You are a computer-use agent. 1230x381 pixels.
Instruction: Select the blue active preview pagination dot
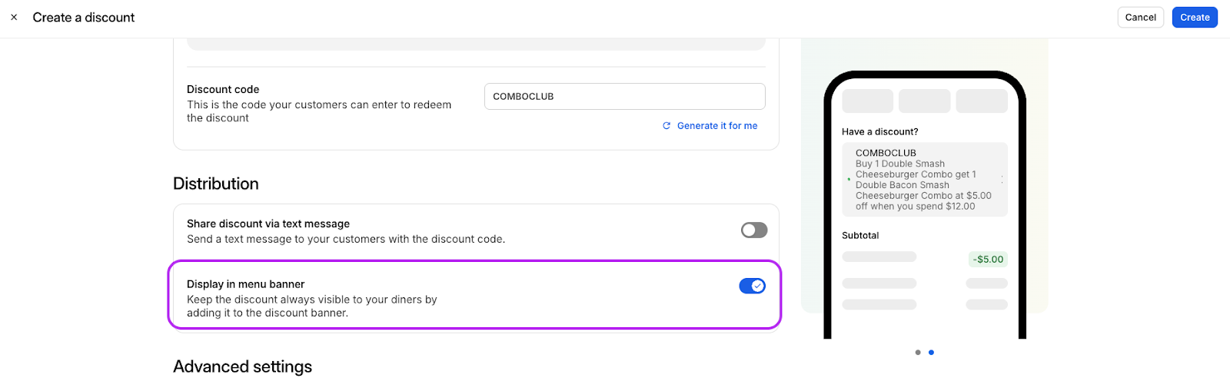931,353
